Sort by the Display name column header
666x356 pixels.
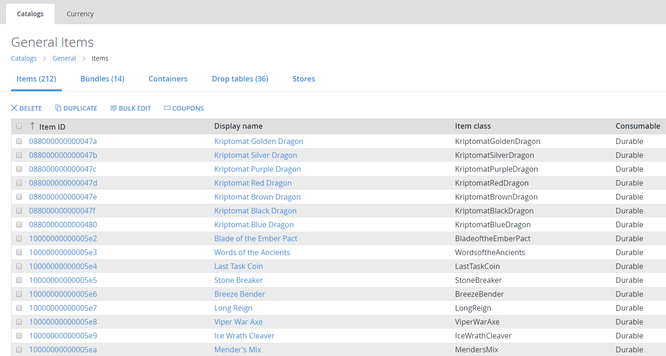tap(238, 126)
